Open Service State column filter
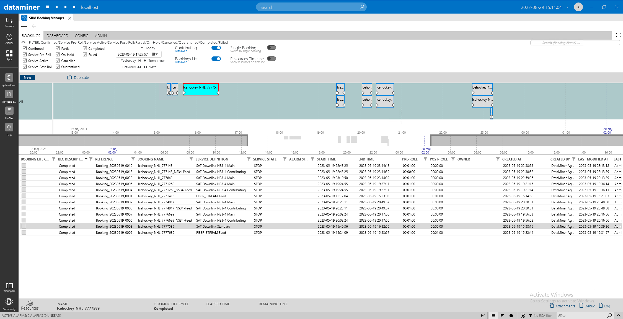 tap(285, 159)
